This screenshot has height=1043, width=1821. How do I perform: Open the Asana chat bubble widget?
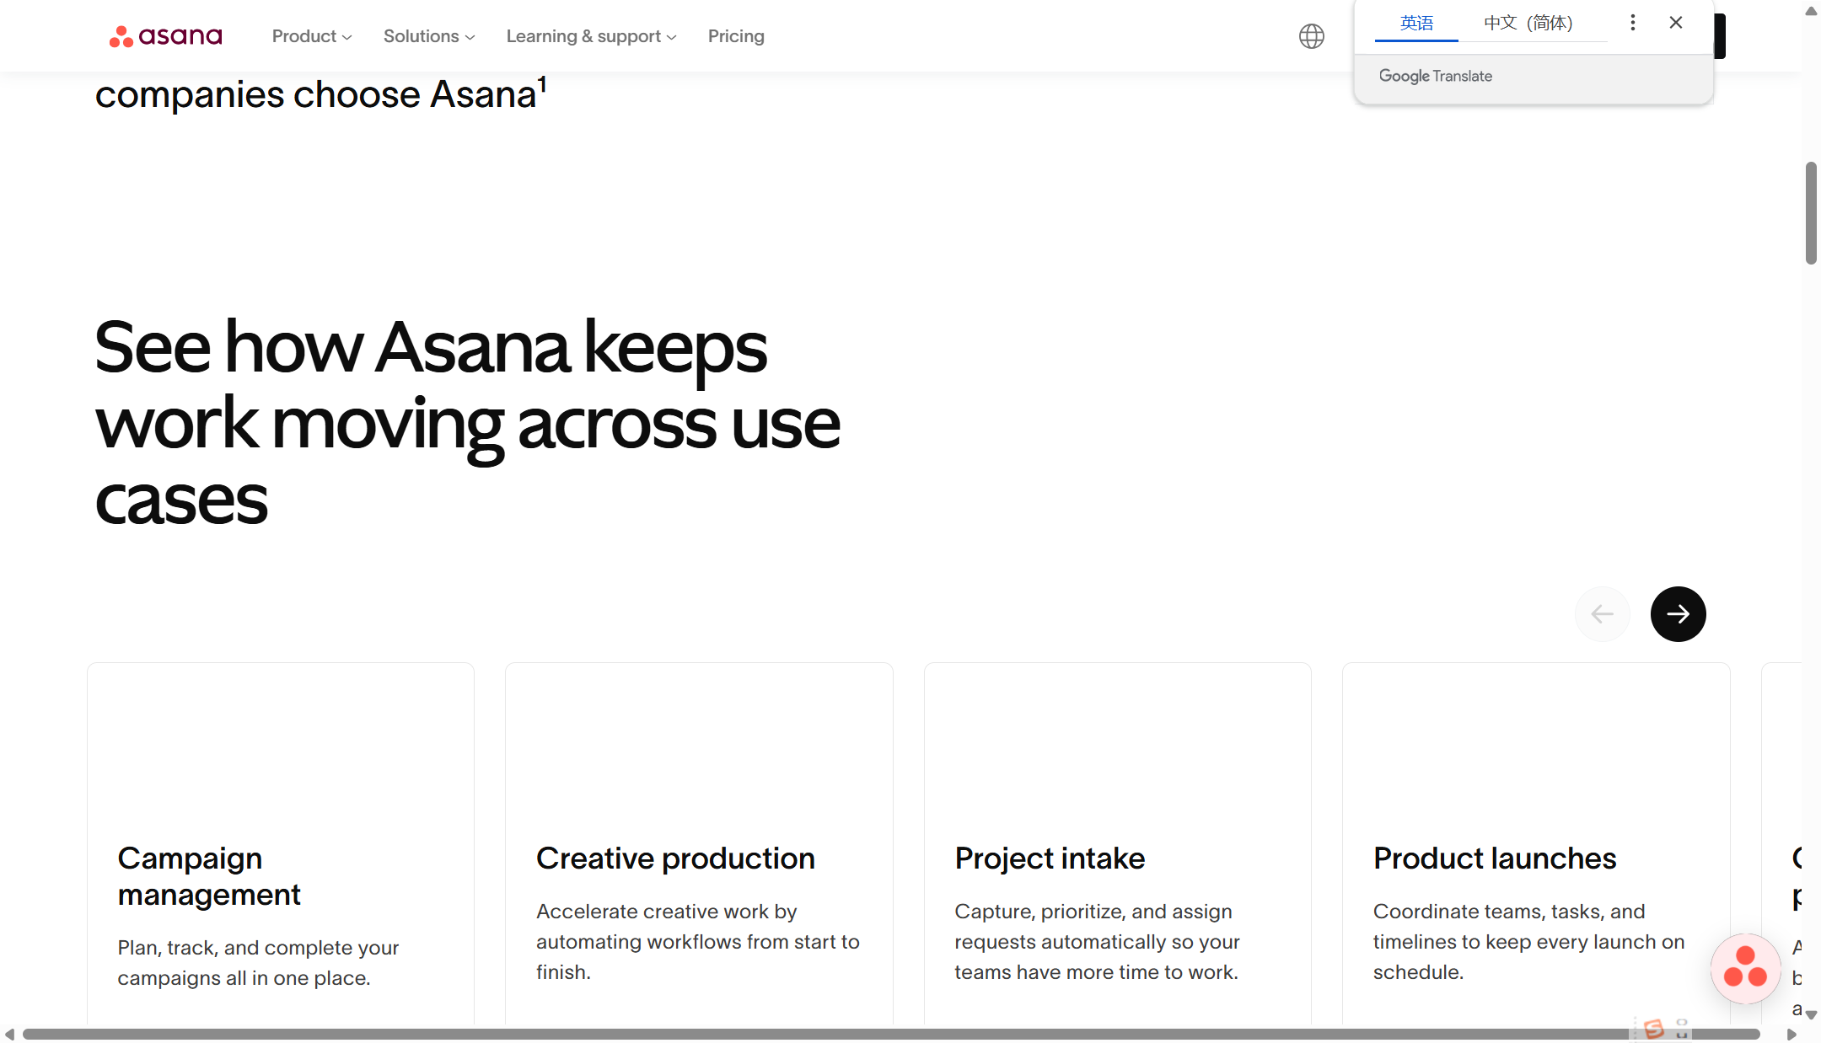point(1745,968)
